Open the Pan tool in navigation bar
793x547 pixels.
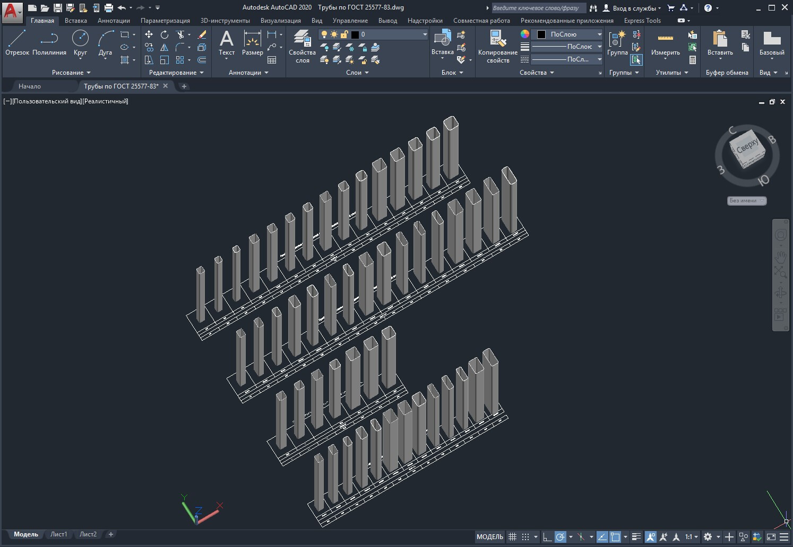[x=781, y=258]
